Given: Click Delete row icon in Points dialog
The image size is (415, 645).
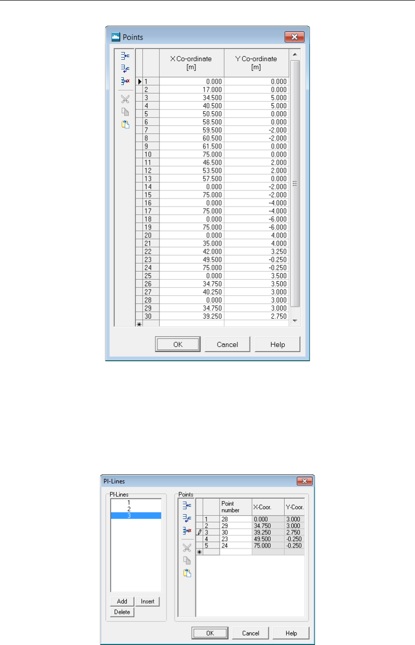Looking at the screenshot, I should 125,81.
